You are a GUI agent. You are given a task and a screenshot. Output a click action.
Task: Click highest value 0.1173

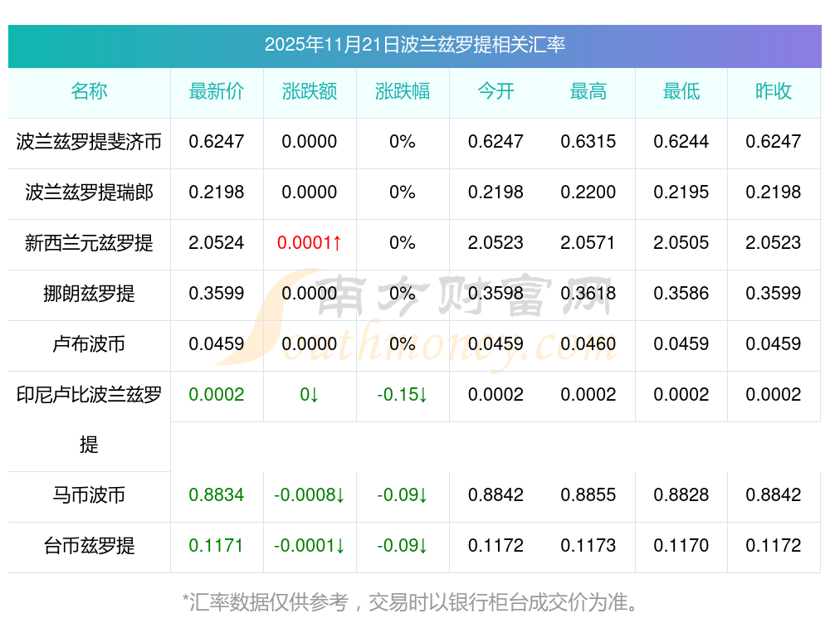pyautogui.click(x=588, y=546)
